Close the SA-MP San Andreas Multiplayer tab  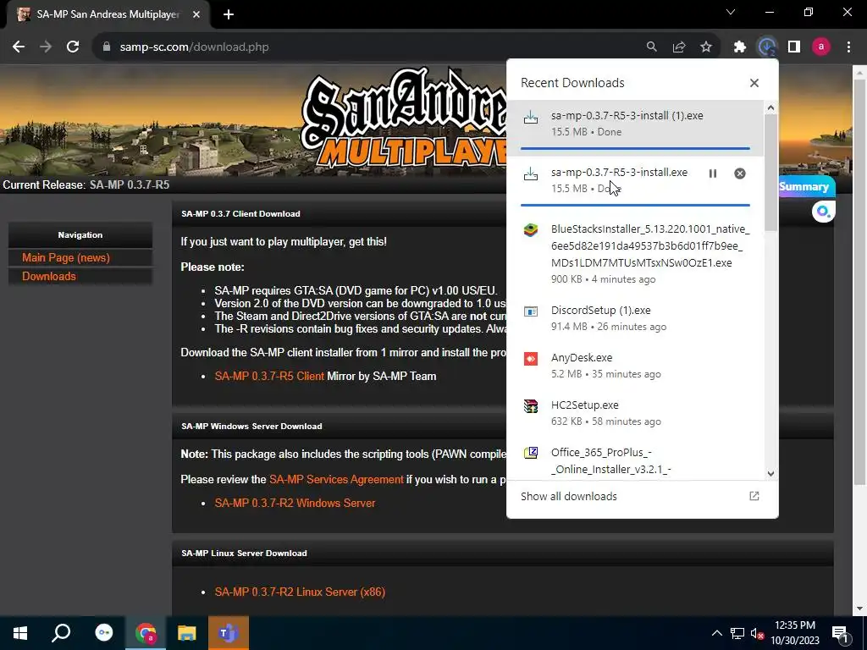tap(196, 14)
